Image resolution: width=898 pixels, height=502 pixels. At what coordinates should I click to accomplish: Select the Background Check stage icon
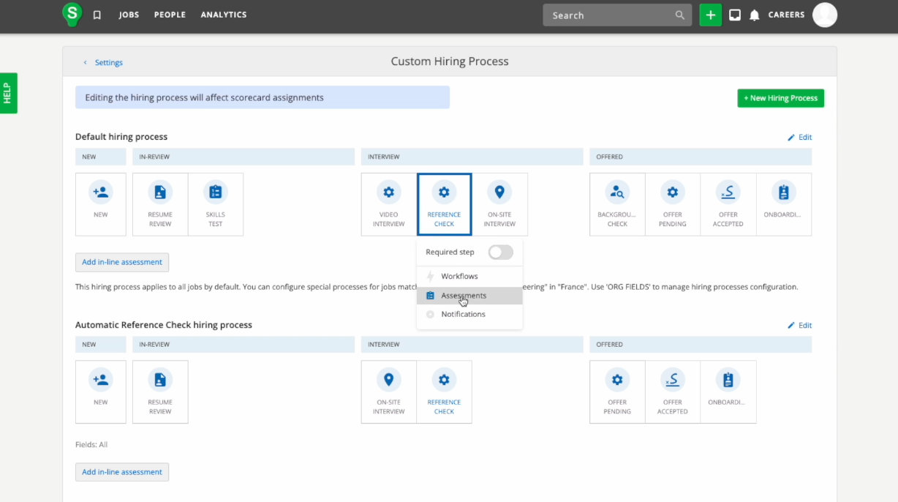tap(617, 192)
